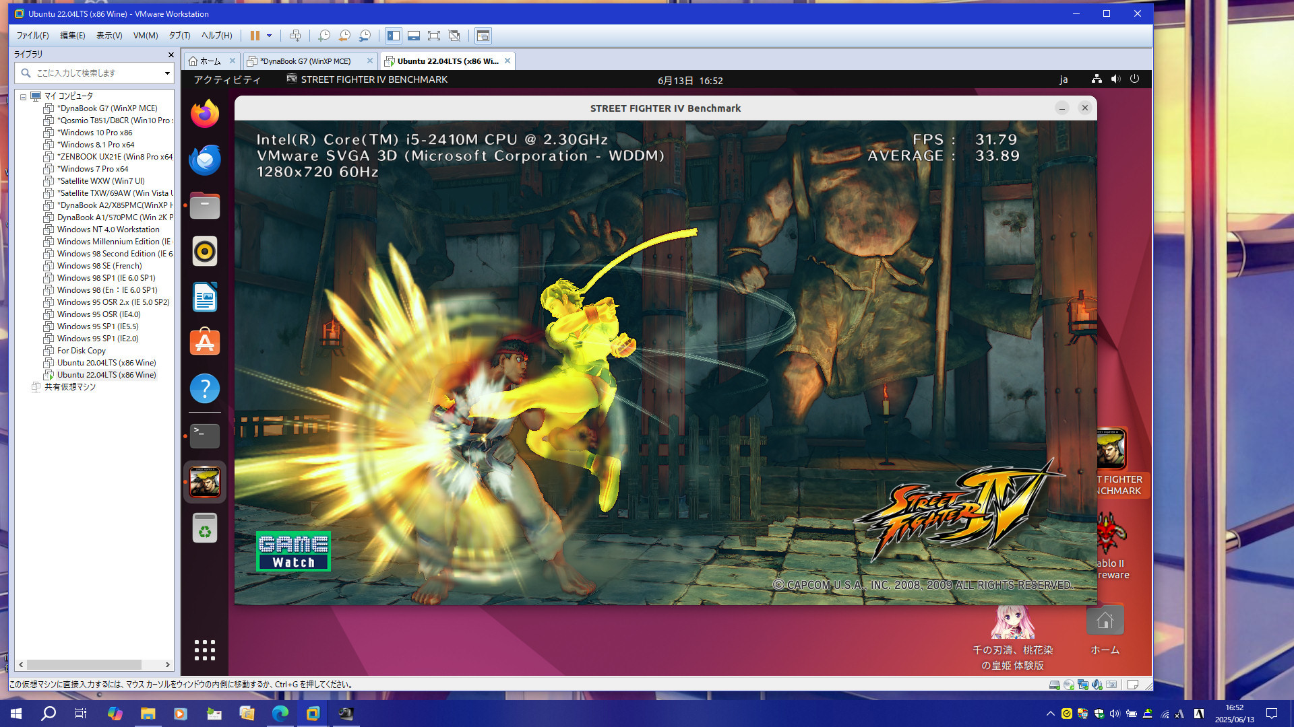Open Rhythmbox from the Ubuntu dock
This screenshot has height=727, width=1294.
pyautogui.click(x=205, y=251)
